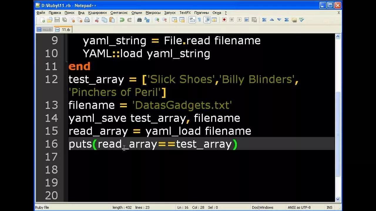Image resolution: width=376 pixels, height=211 pixels.
Task: Click the 'length : 432' status bar field
Action: [x=122, y=207]
